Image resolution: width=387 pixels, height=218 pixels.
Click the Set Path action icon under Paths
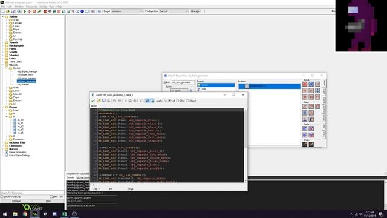[x=305, y=128]
